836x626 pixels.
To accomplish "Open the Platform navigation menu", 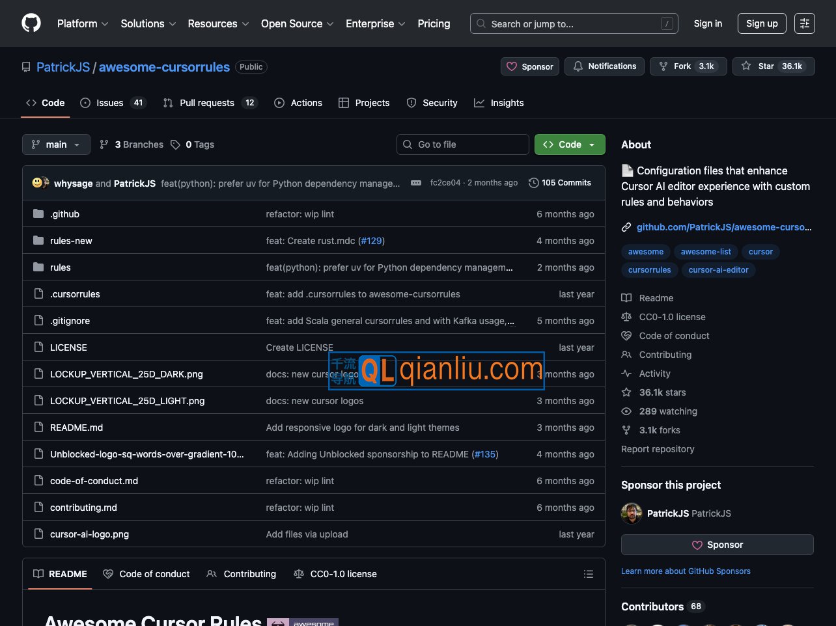I will pos(82,23).
